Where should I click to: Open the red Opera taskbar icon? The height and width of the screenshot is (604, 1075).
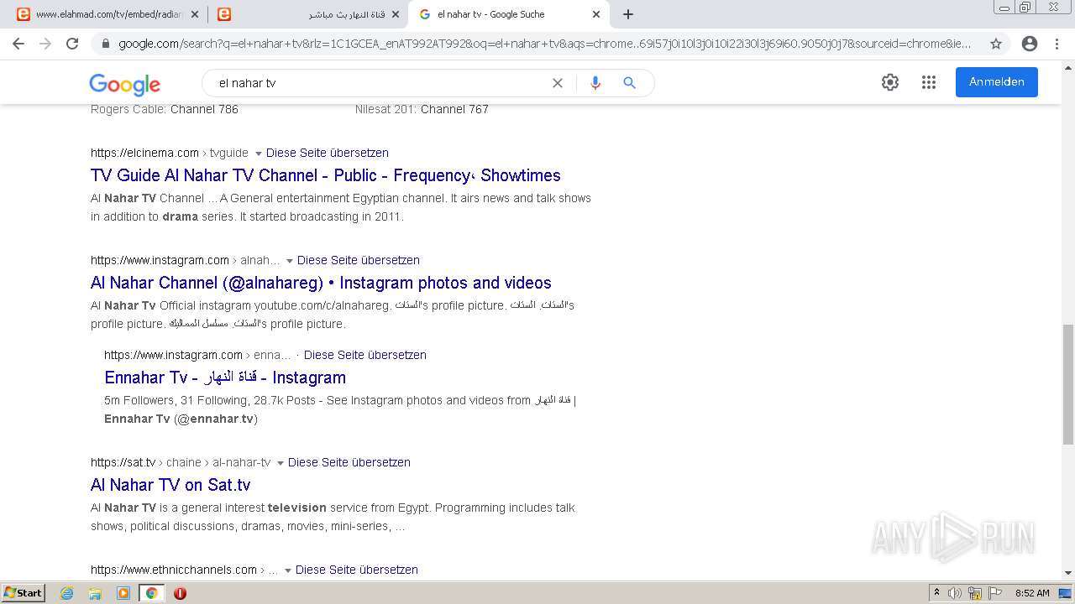point(180,593)
